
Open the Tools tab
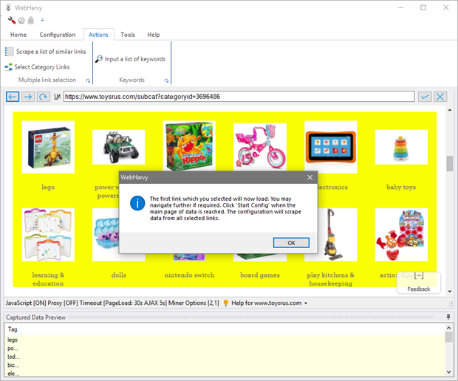pyautogui.click(x=128, y=35)
